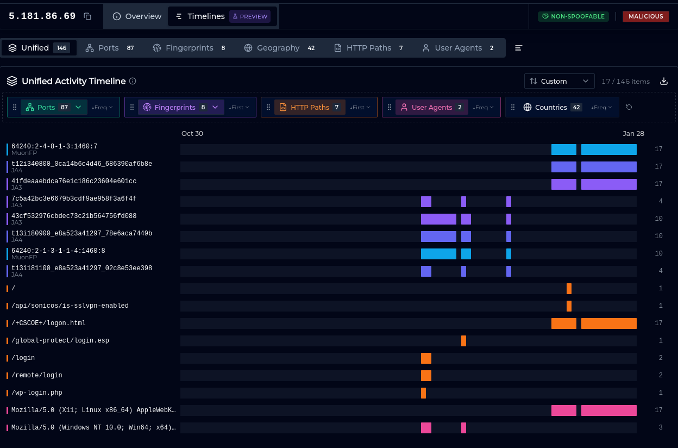Select the Ports network icon in the filter chip

pos(29,107)
